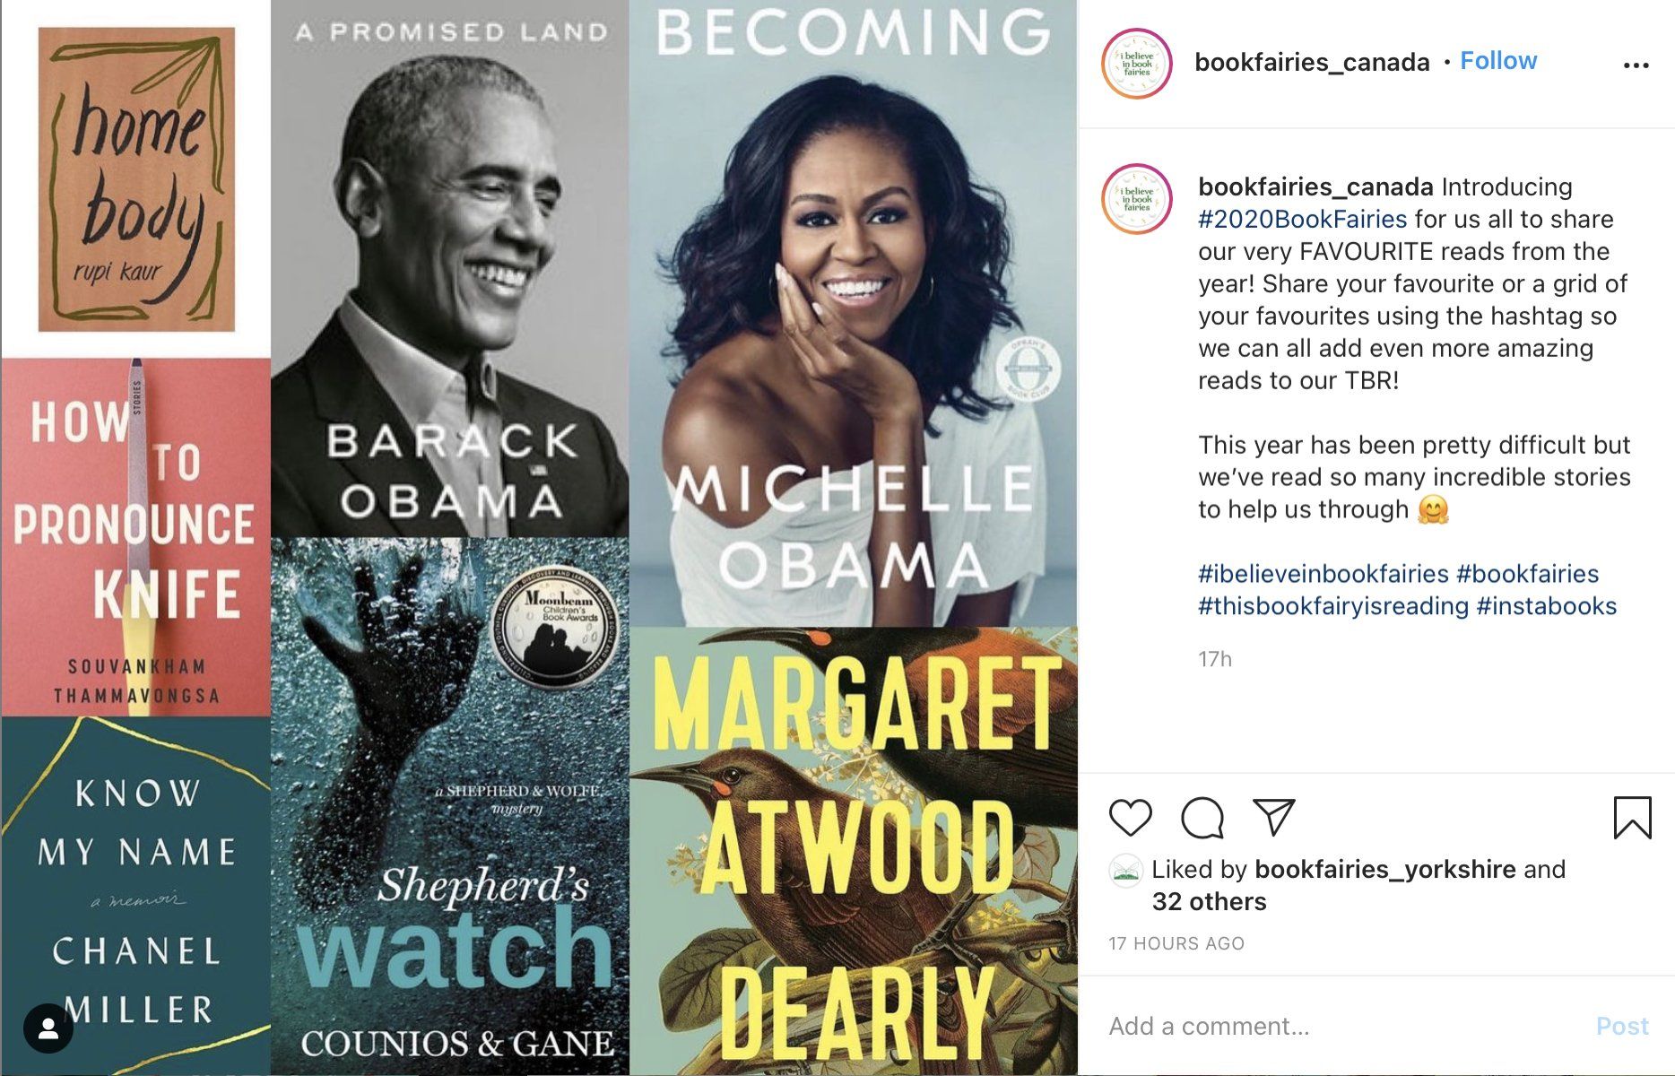This screenshot has height=1076, width=1675.
Task: Open the three-dot more options menu
Action: 1636,65
